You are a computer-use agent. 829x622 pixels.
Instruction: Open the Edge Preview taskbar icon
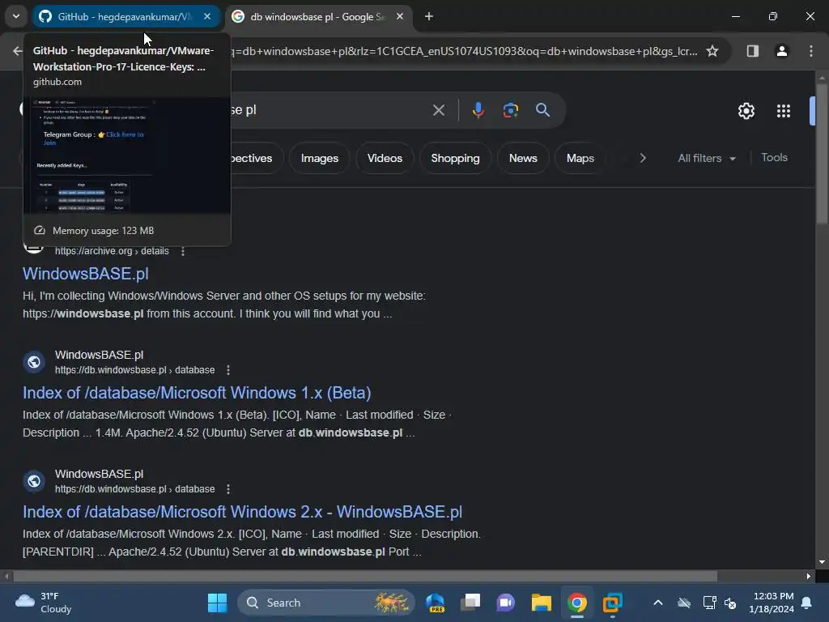435,603
